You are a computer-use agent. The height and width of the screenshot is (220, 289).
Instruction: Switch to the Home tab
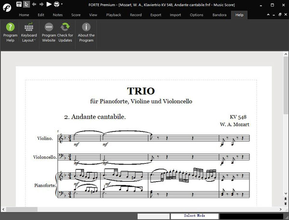tap(24, 15)
